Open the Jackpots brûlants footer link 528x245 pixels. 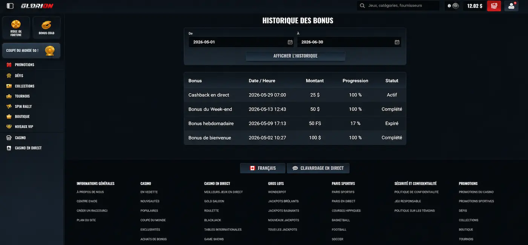pos(283,201)
